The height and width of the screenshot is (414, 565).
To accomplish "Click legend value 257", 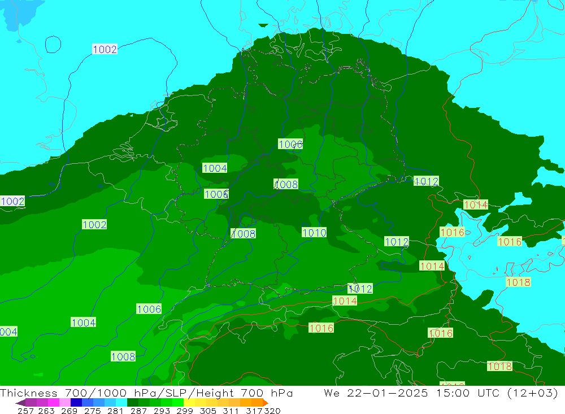I will (25, 411).
